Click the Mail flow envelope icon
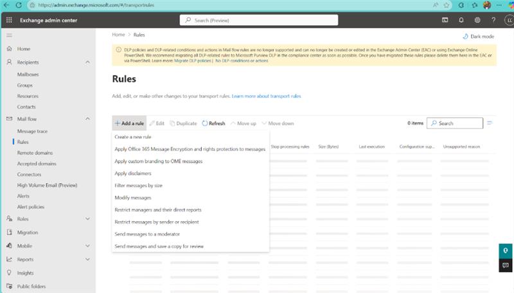 click(x=9, y=119)
